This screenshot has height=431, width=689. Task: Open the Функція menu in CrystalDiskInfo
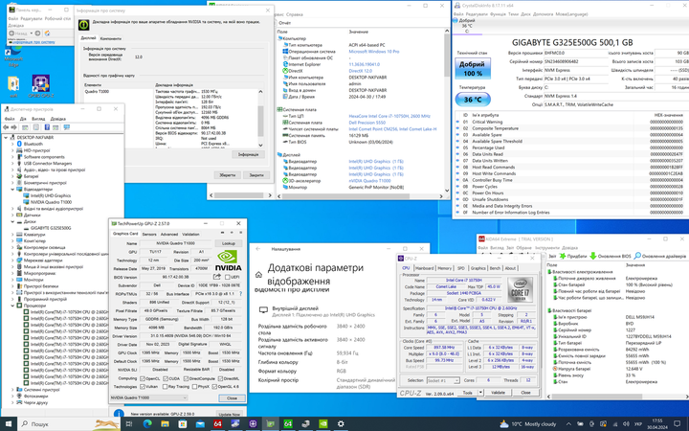498,14
